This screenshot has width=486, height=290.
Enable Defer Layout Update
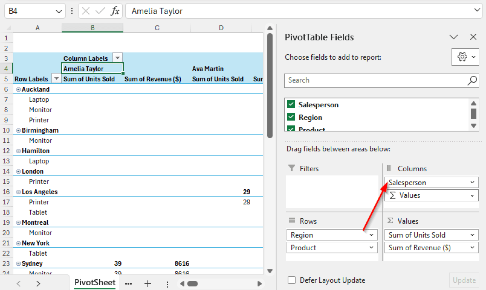coord(291,280)
